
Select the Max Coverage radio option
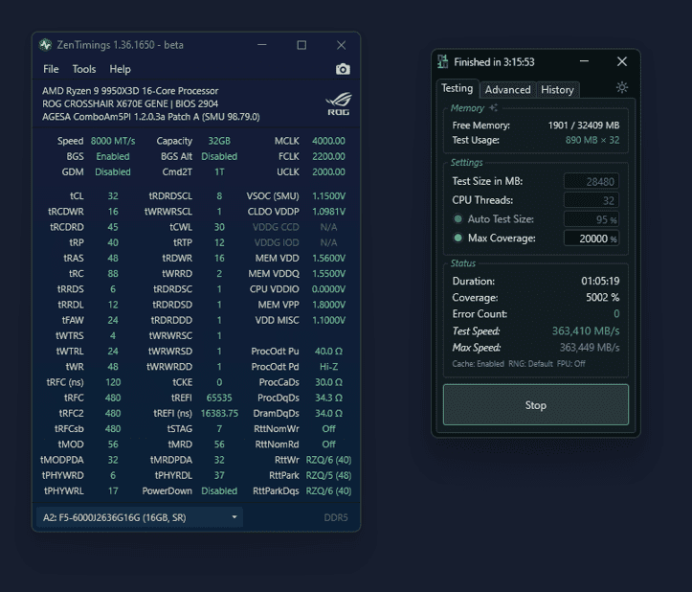tap(458, 238)
